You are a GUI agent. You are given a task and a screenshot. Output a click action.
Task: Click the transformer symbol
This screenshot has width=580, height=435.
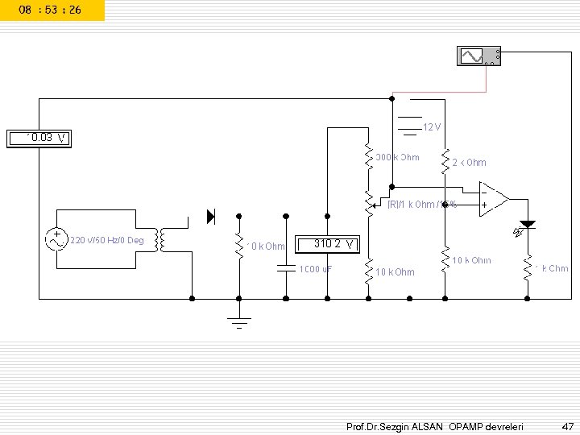point(162,240)
